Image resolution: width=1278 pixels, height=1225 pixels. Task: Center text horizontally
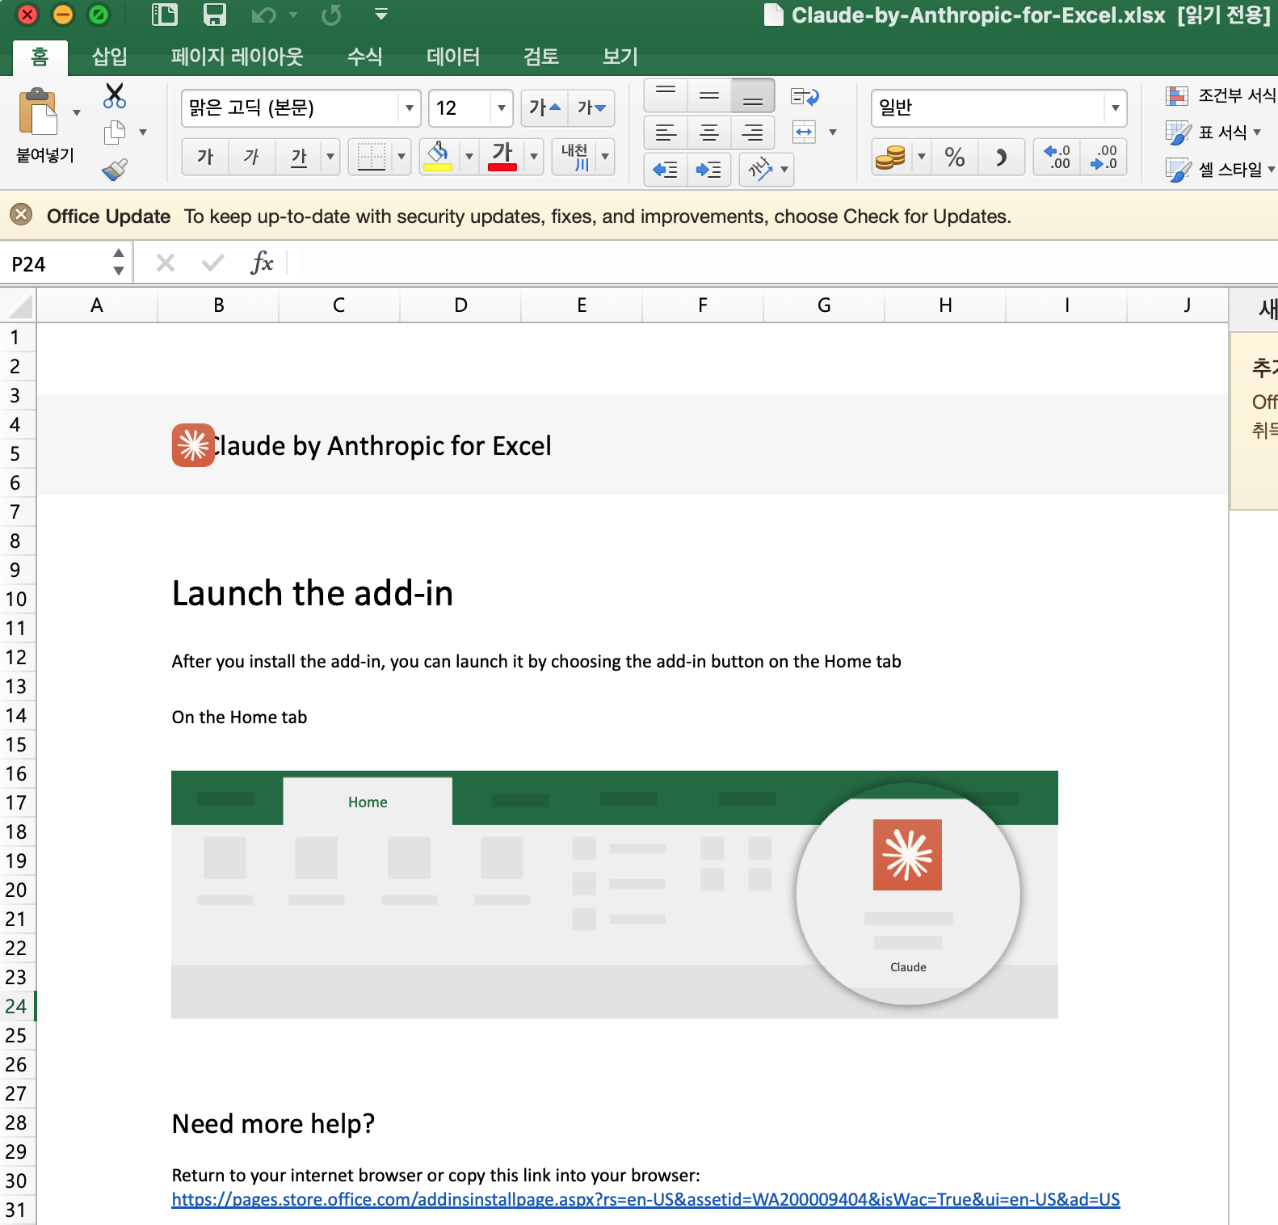tap(709, 132)
